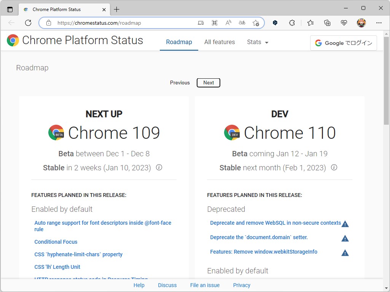Click the Chrome Beta logo beside Chrome 109
The height and width of the screenshot is (292, 390).
click(x=56, y=133)
